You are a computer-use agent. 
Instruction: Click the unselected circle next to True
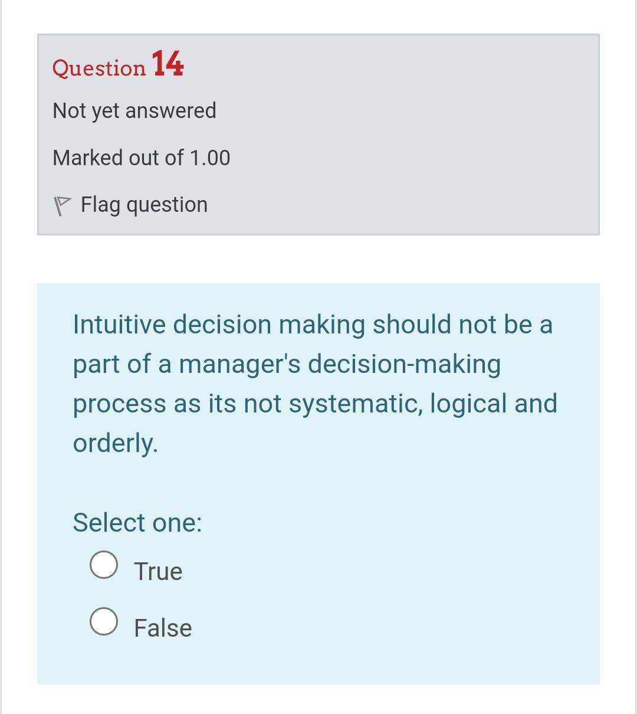tap(103, 565)
